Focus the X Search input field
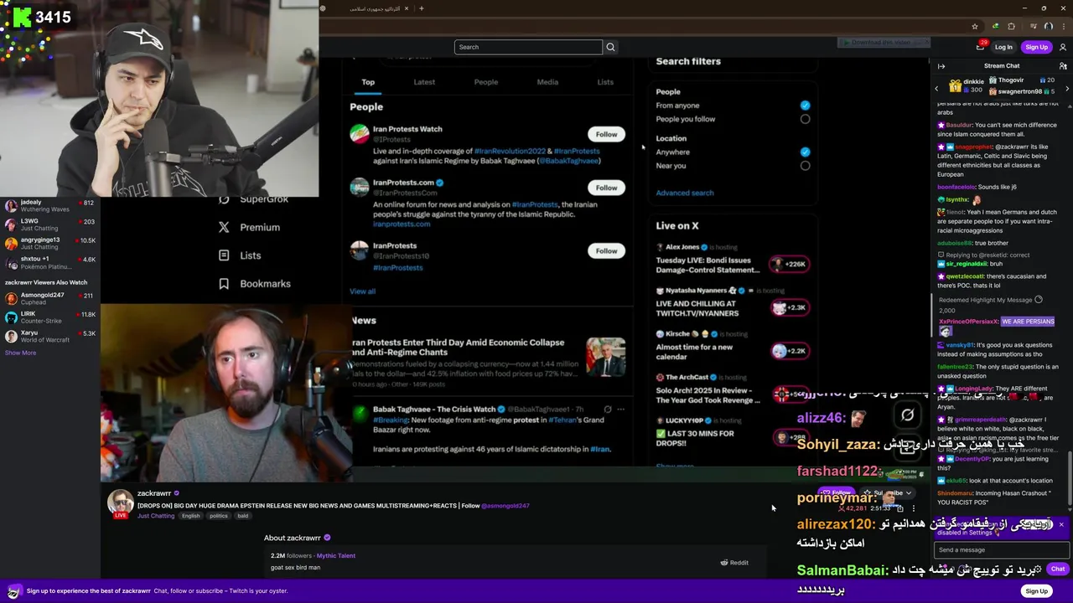 pos(528,47)
